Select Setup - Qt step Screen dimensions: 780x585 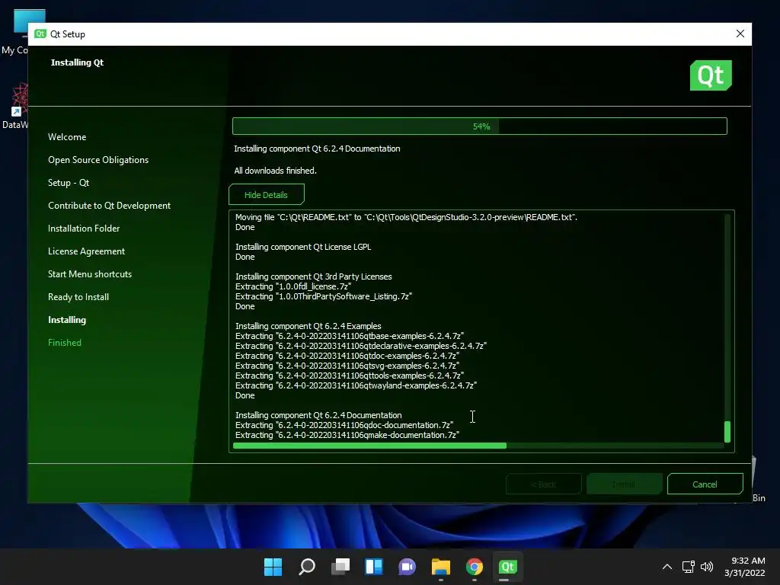69,183
